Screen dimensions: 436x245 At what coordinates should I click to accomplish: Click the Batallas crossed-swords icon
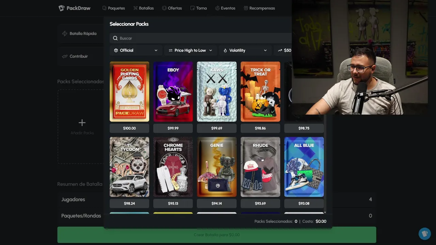tap(136, 8)
